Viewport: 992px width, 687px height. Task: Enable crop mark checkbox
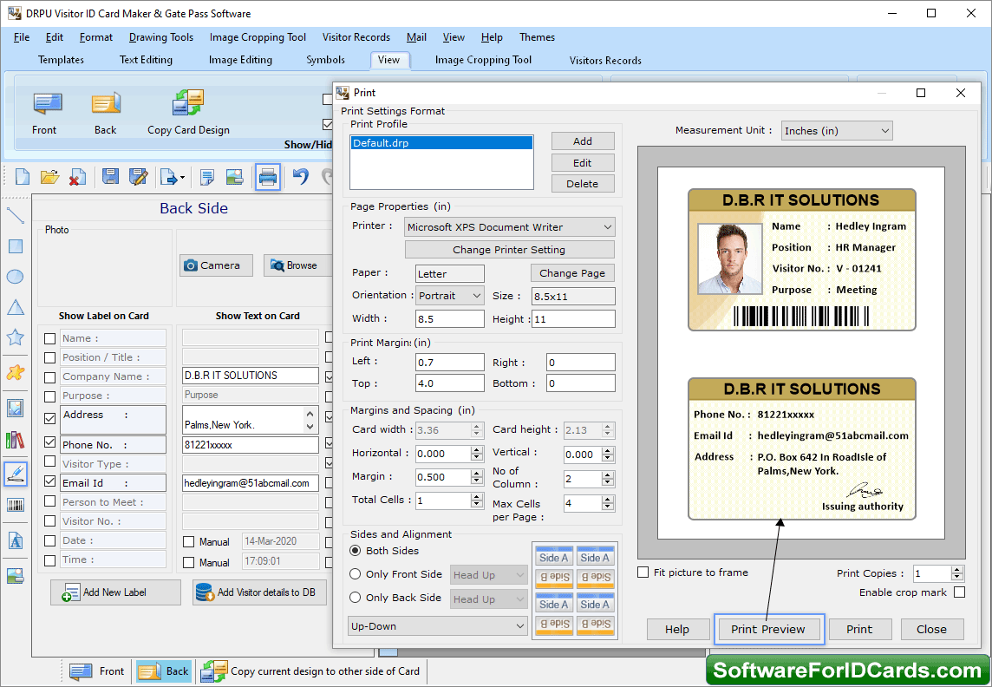(960, 592)
